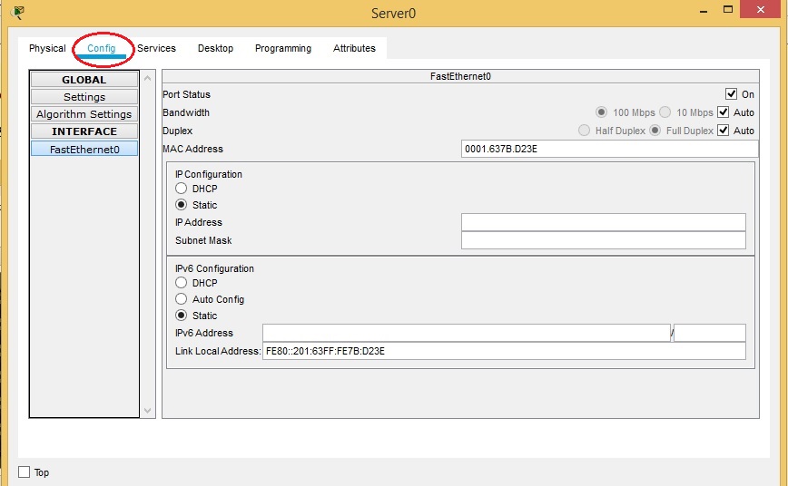This screenshot has height=486, width=788.
Task: Open Algorithm Settings in sidebar
Action: (x=84, y=114)
